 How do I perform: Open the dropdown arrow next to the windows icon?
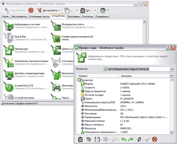[x=77, y=10]
